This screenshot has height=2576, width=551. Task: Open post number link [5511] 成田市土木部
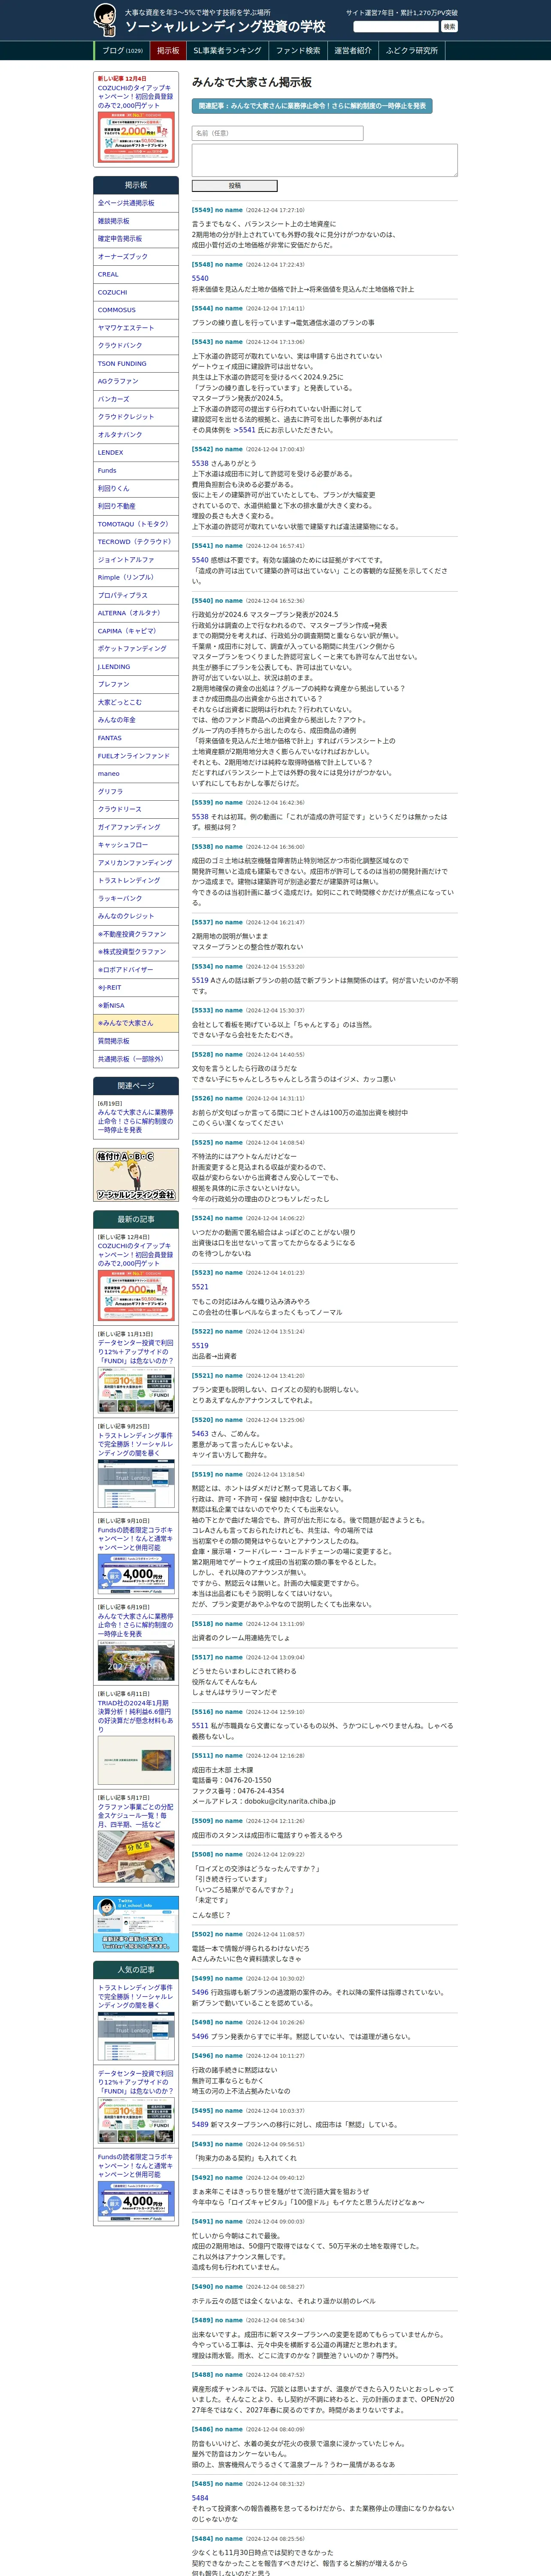pyautogui.click(x=202, y=1755)
